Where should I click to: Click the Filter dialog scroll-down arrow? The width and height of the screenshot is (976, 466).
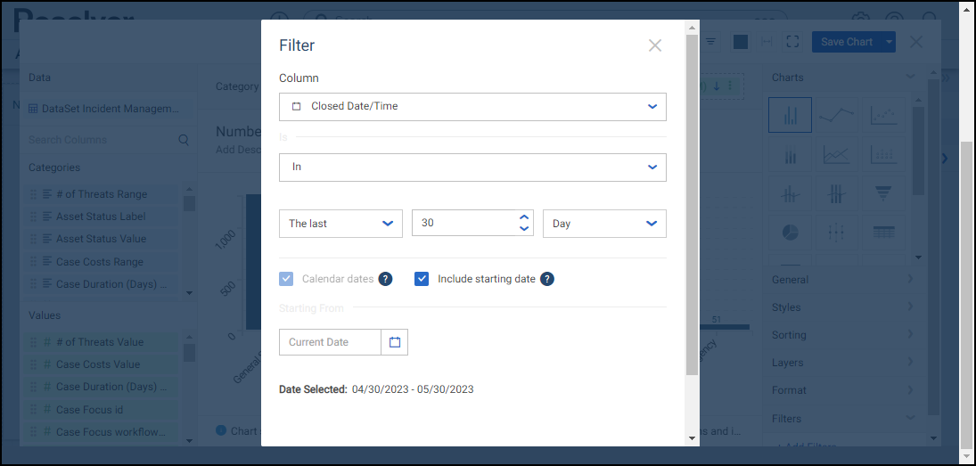692,438
